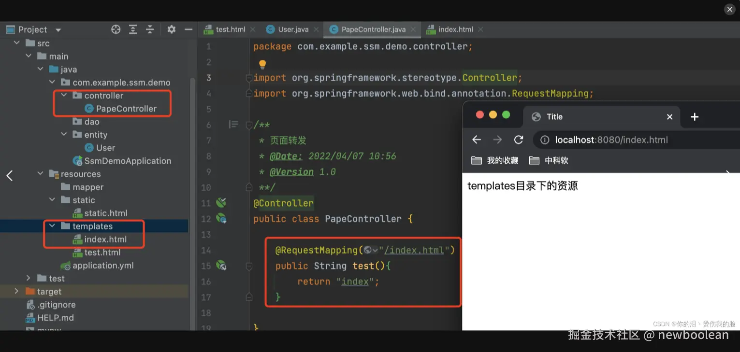Open the 中科软 bookmarks folder
The width and height of the screenshot is (740, 352).
[x=549, y=160]
